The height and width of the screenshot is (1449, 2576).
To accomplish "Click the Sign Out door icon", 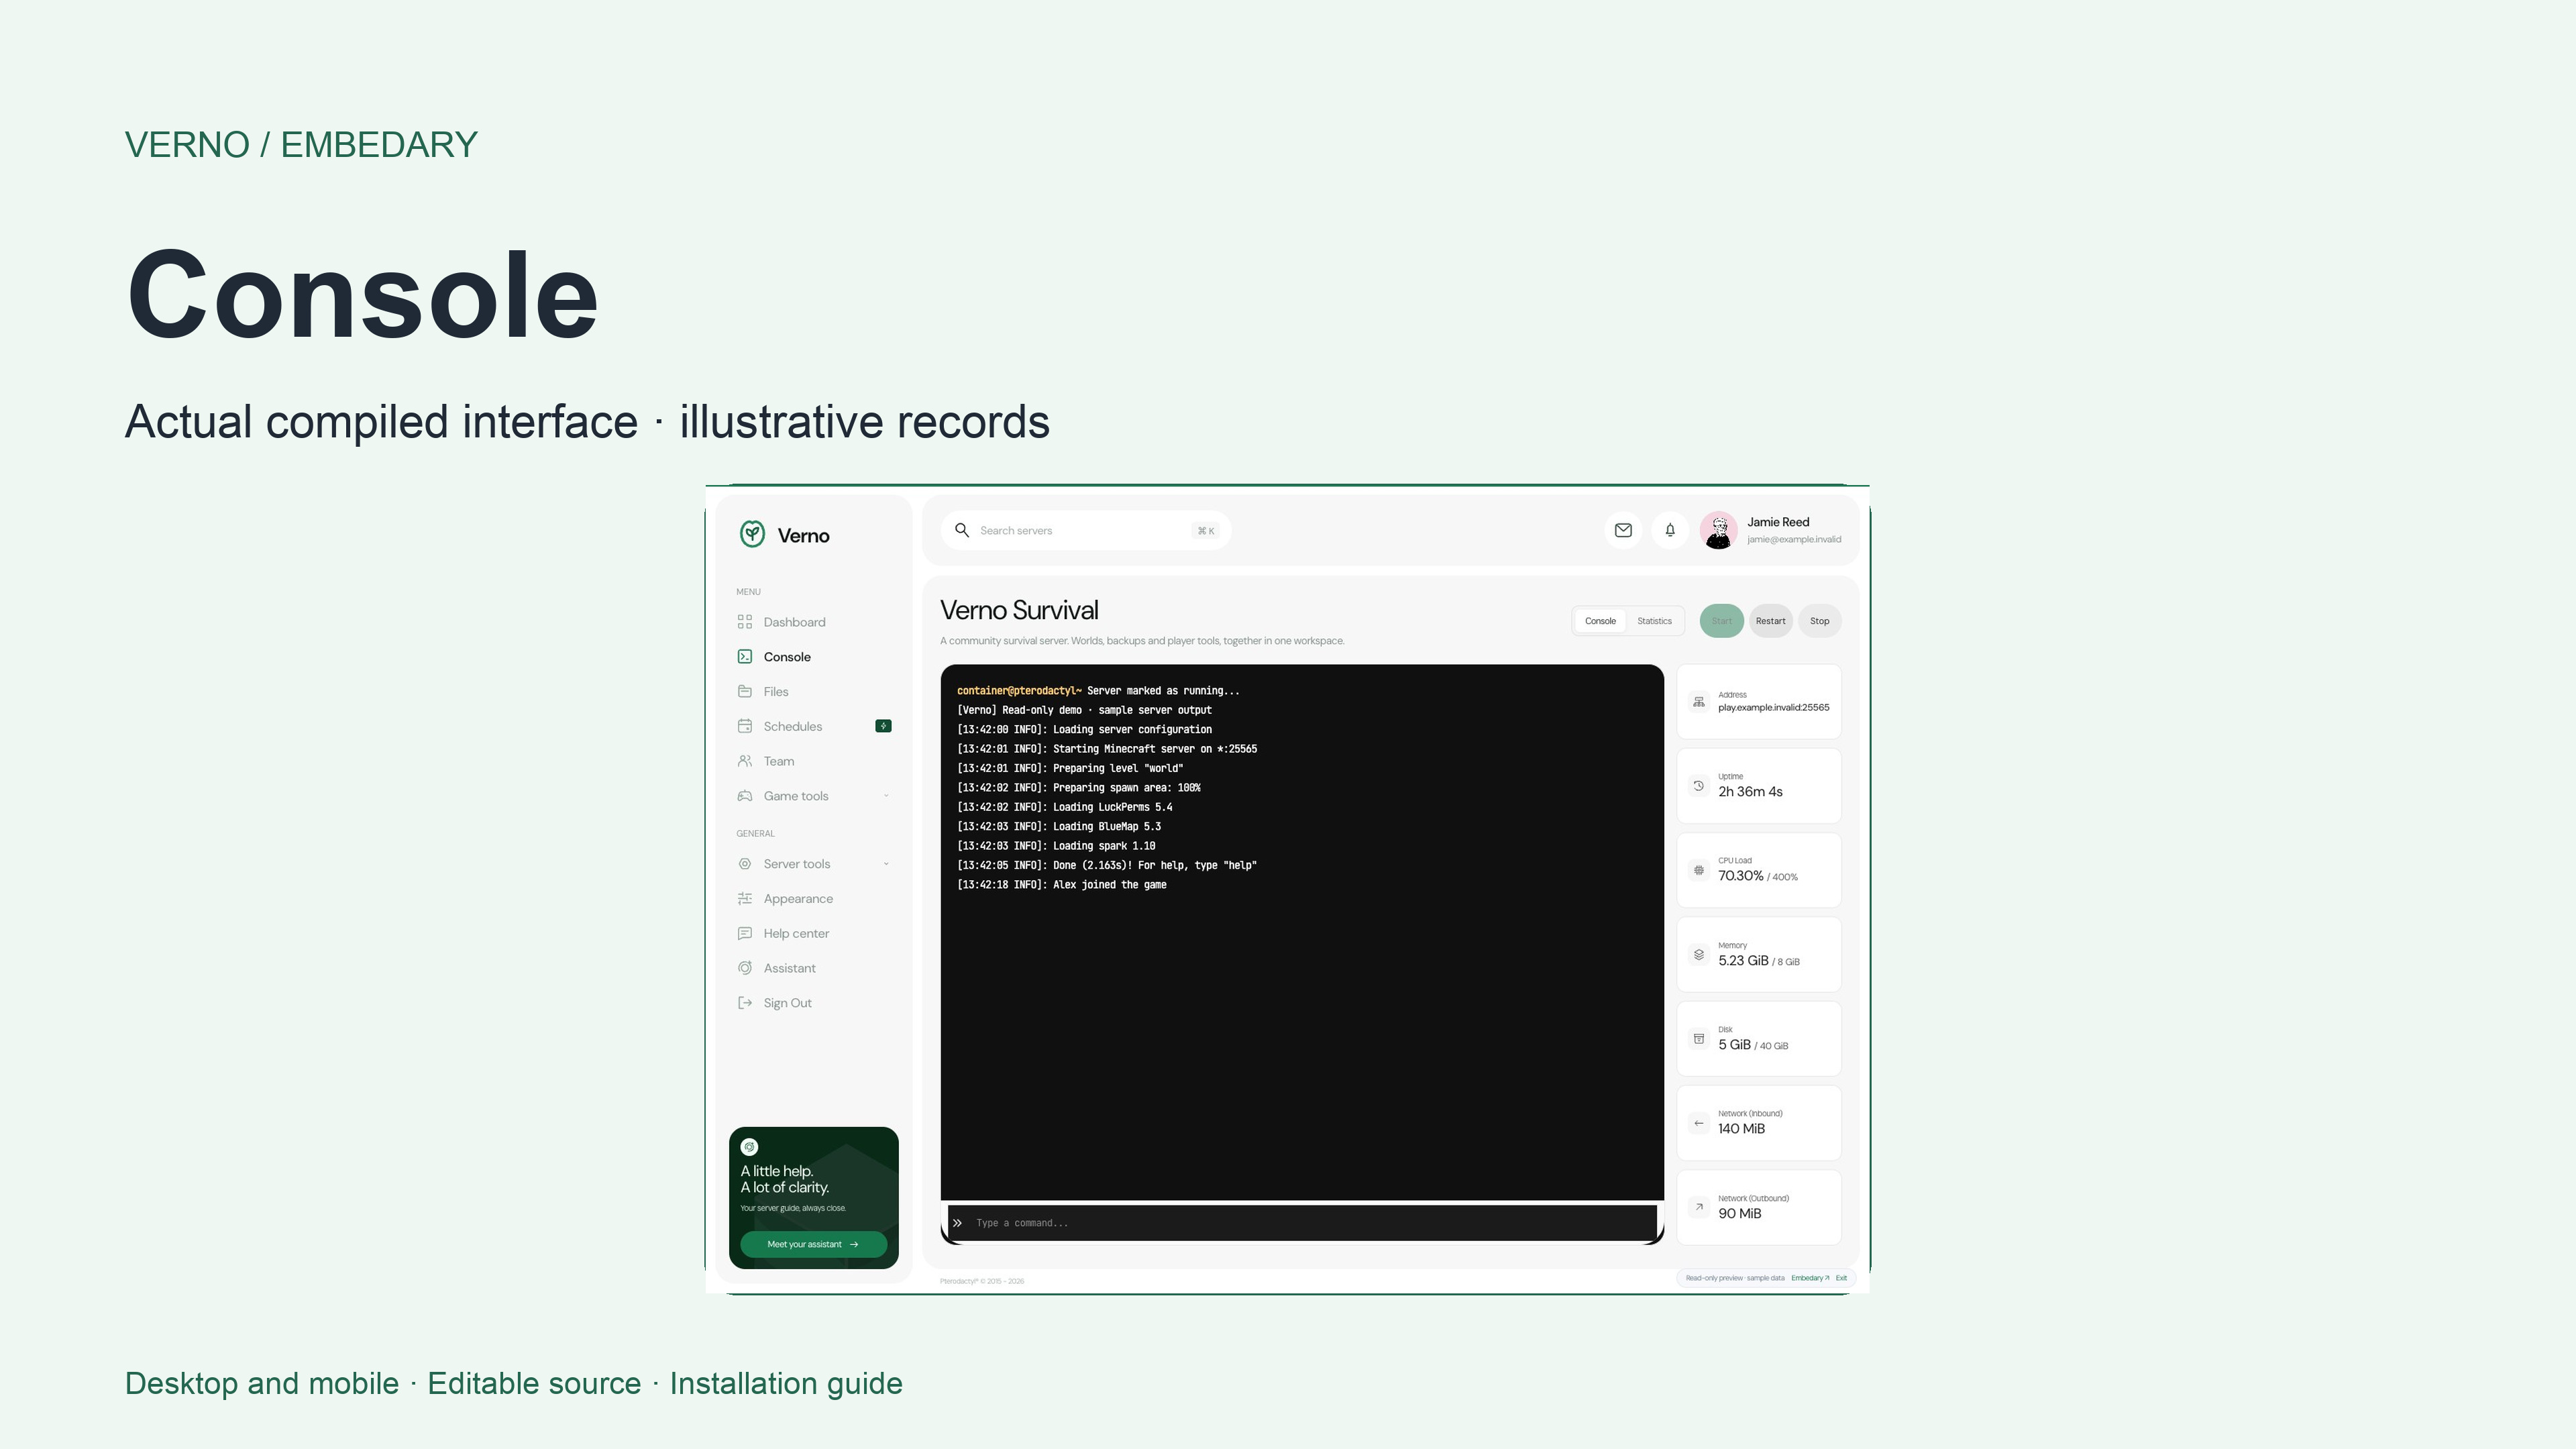I will point(744,1003).
